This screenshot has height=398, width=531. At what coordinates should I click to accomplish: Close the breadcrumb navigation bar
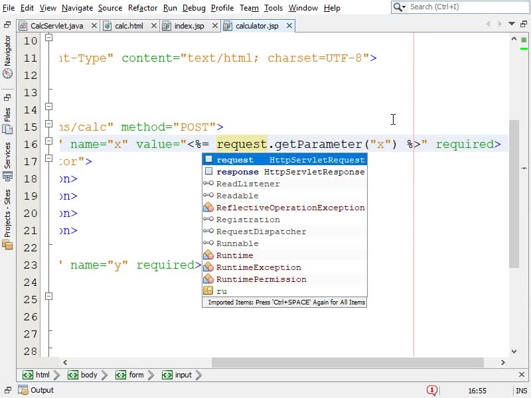click(x=522, y=374)
